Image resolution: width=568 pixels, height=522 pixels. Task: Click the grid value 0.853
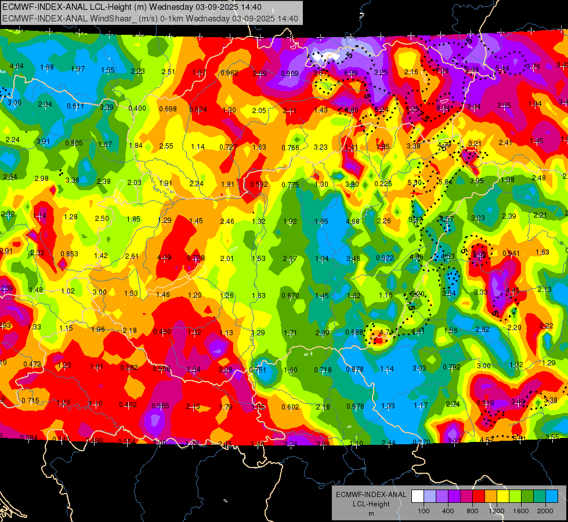pyautogui.click(x=69, y=254)
